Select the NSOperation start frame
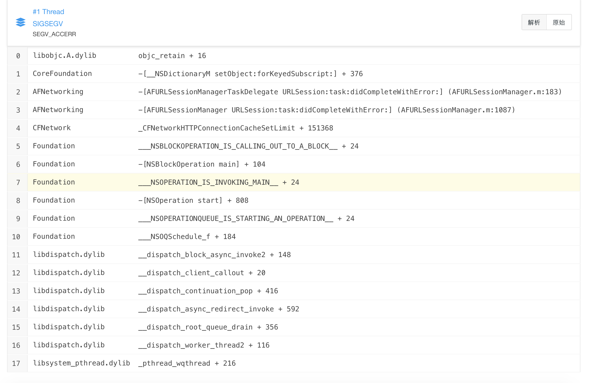The image size is (591, 383). [x=294, y=200]
